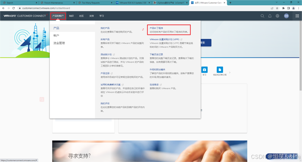This screenshot has height=162, width=302.
Task: Click blue 我的知识库订阅 shortcut icon
Action: (x=220, y=70)
